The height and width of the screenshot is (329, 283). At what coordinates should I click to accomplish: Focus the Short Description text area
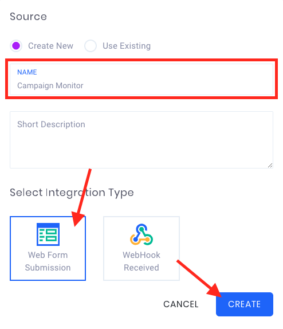pos(141,140)
